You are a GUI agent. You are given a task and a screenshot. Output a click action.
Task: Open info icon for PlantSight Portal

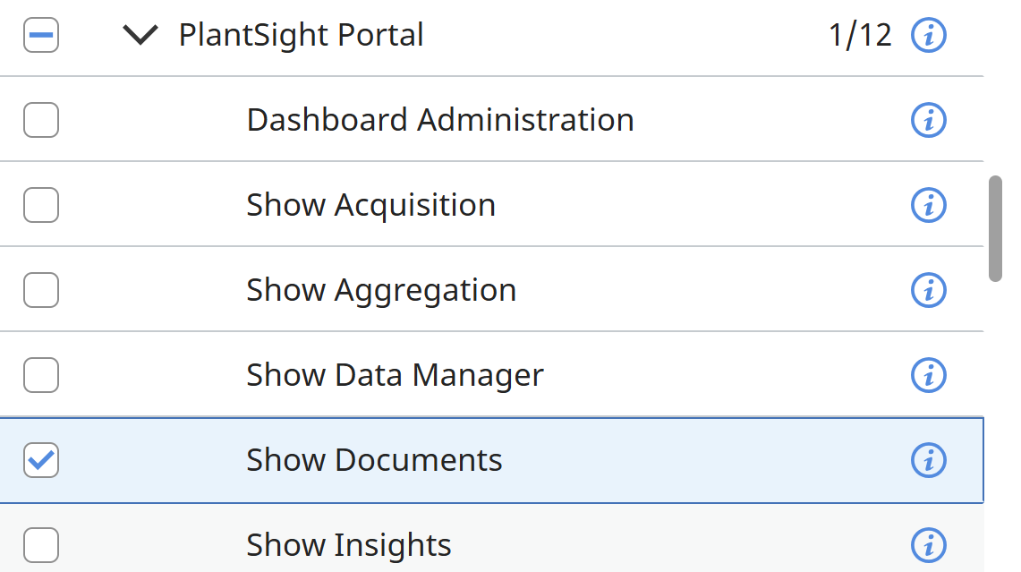pos(928,36)
